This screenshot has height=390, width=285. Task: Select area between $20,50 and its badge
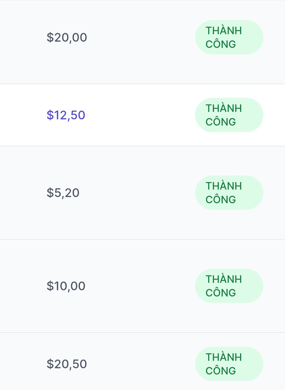click(139, 364)
